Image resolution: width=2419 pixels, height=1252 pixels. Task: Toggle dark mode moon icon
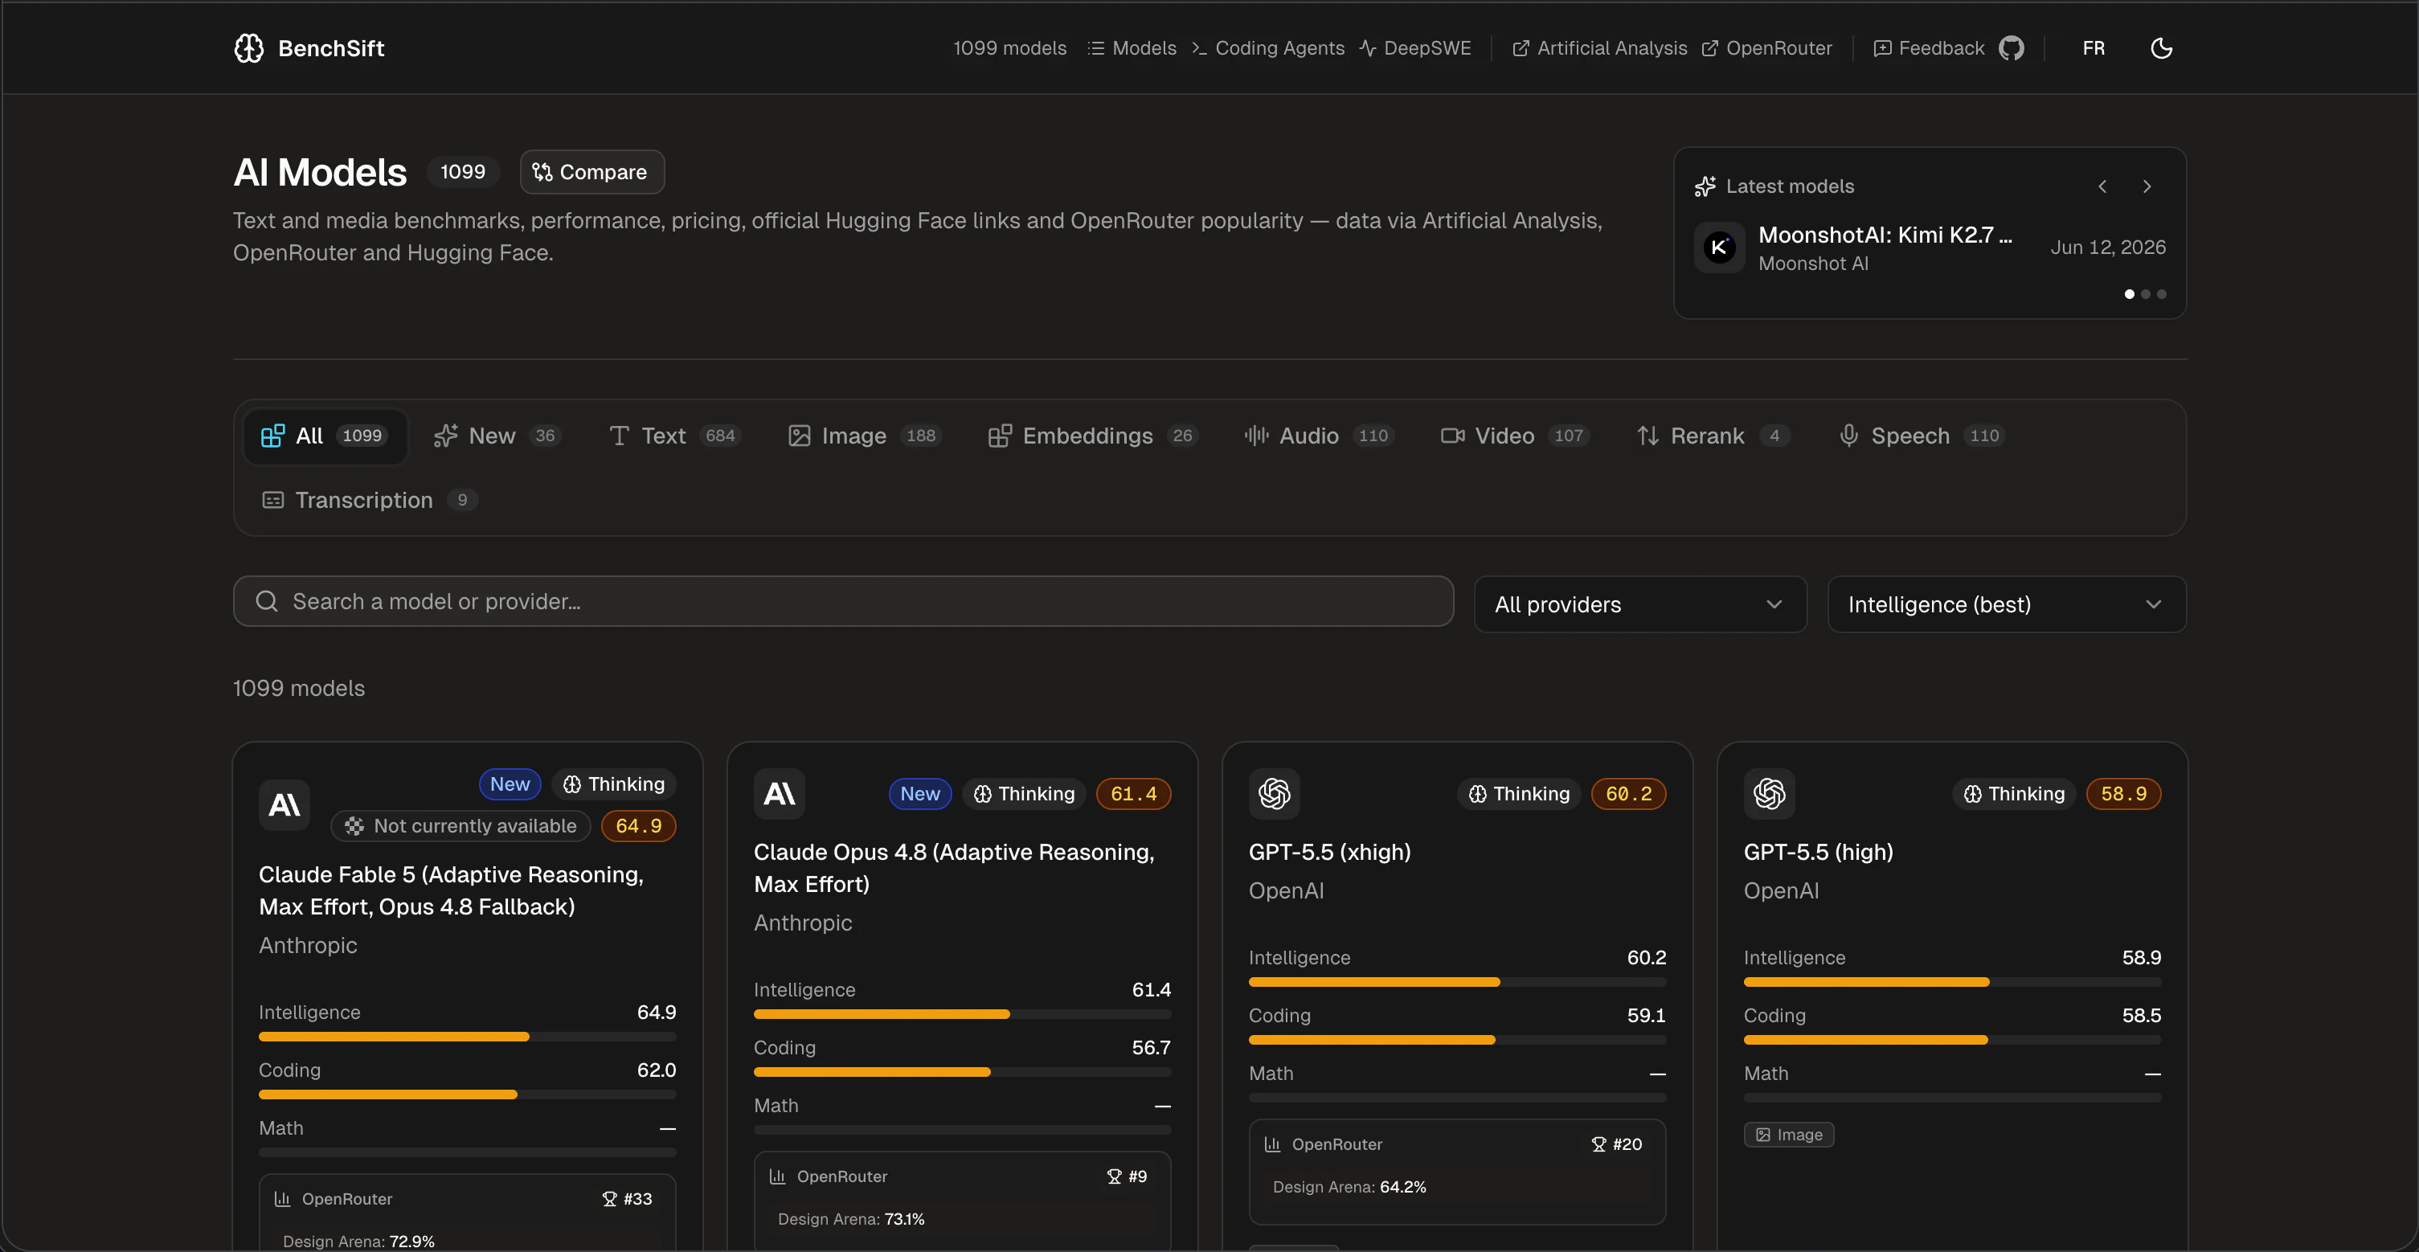(2162, 48)
